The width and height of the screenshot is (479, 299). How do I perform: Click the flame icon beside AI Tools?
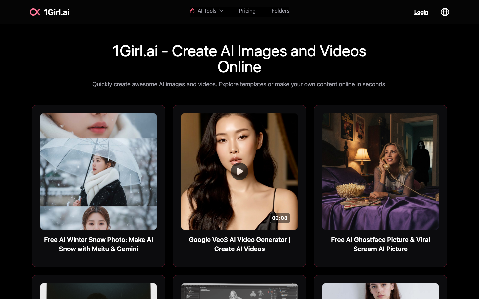click(x=192, y=11)
